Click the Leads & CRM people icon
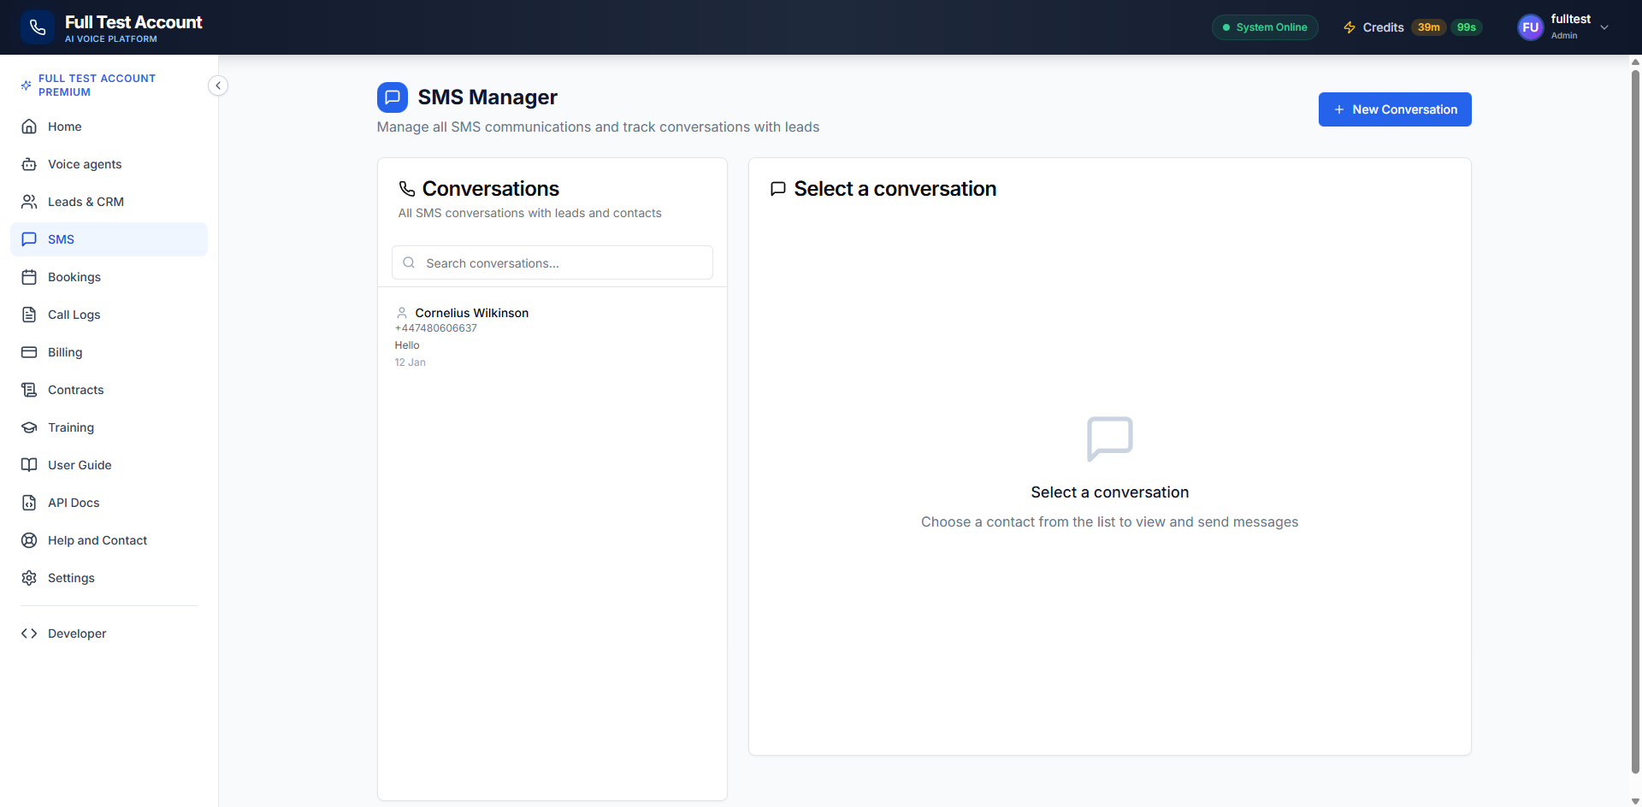The image size is (1642, 807). [29, 202]
